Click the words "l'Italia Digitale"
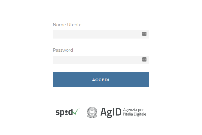The height and width of the screenshot is (135, 202). 134,114
